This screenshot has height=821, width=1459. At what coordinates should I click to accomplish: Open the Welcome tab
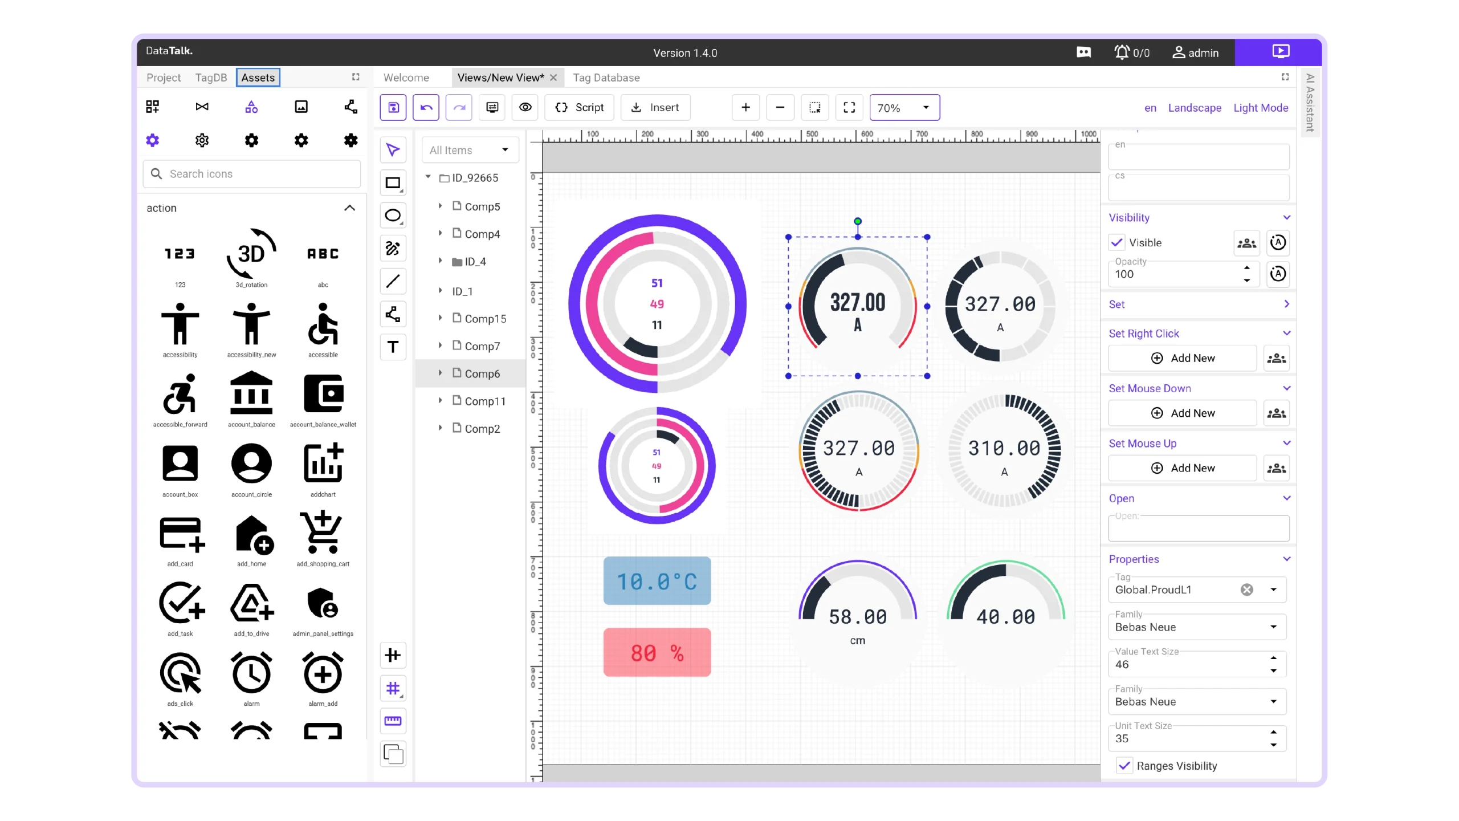(x=406, y=78)
